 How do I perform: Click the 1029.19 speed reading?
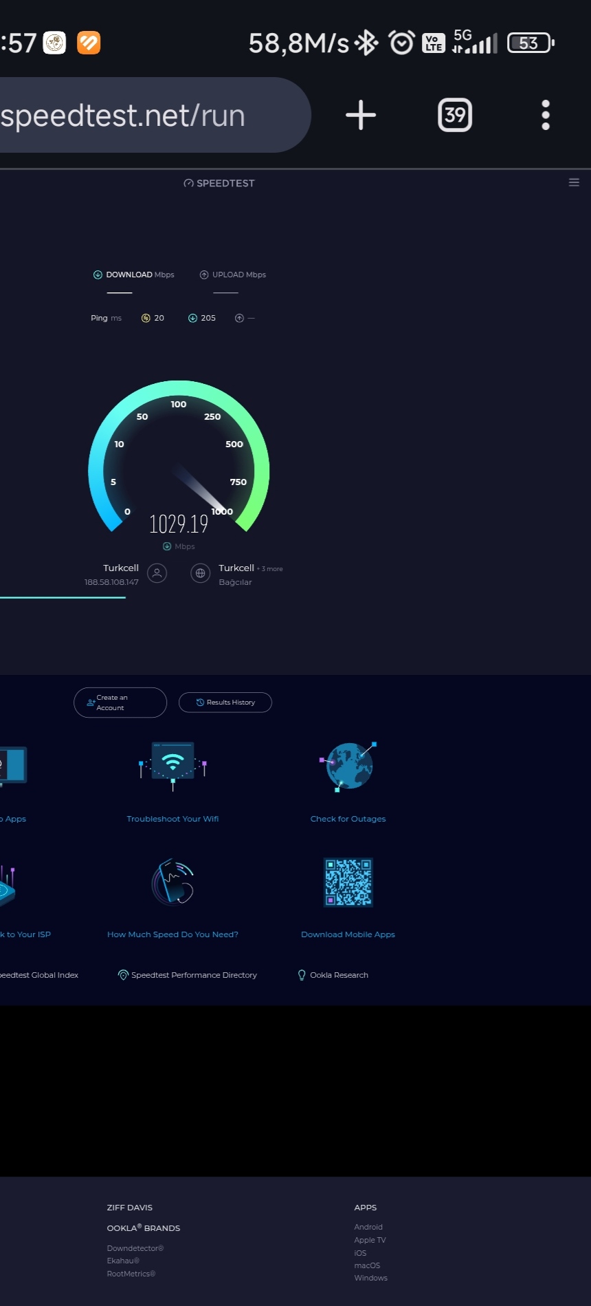click(x=179, y=524)
